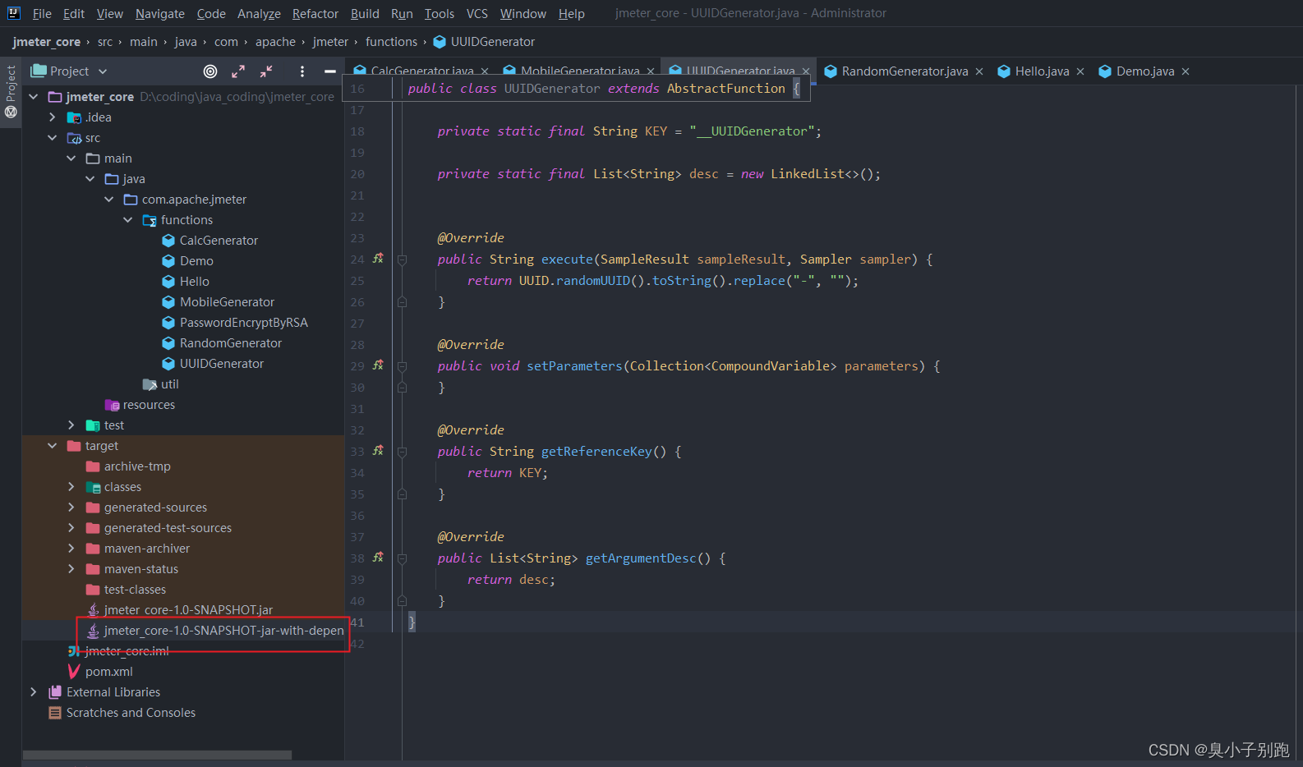
Task: Click the jmeter_core breadcrumb
Action: coord(46,42)
